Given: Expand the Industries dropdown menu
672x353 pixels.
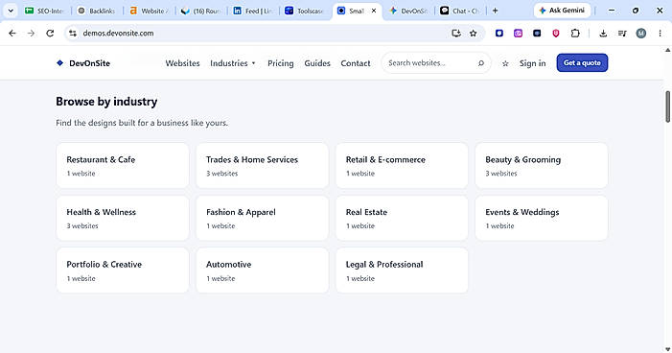Looking at the screenshot, I should (233, 63).
